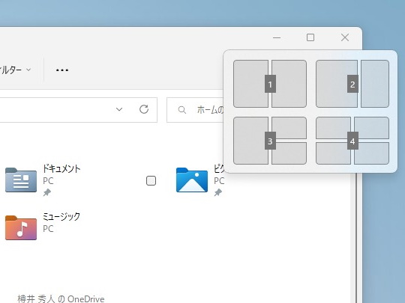
Task: Click the vertical scrollbar of the file pane
Action: (356, 237)
